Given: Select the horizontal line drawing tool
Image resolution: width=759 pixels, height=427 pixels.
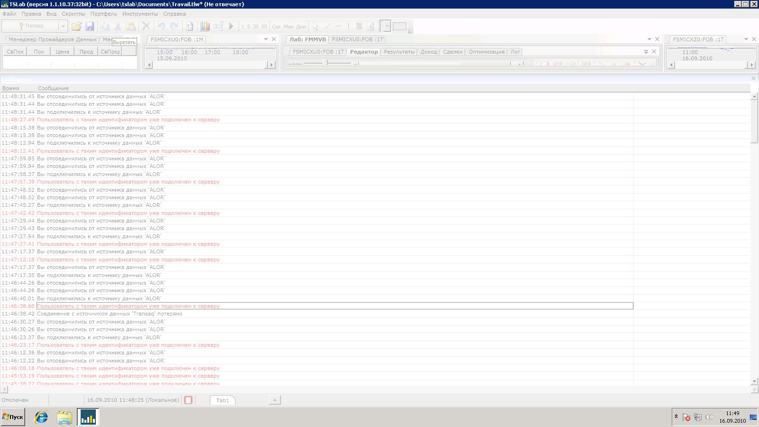Looking at the screenshot, I should click(338, 27).
